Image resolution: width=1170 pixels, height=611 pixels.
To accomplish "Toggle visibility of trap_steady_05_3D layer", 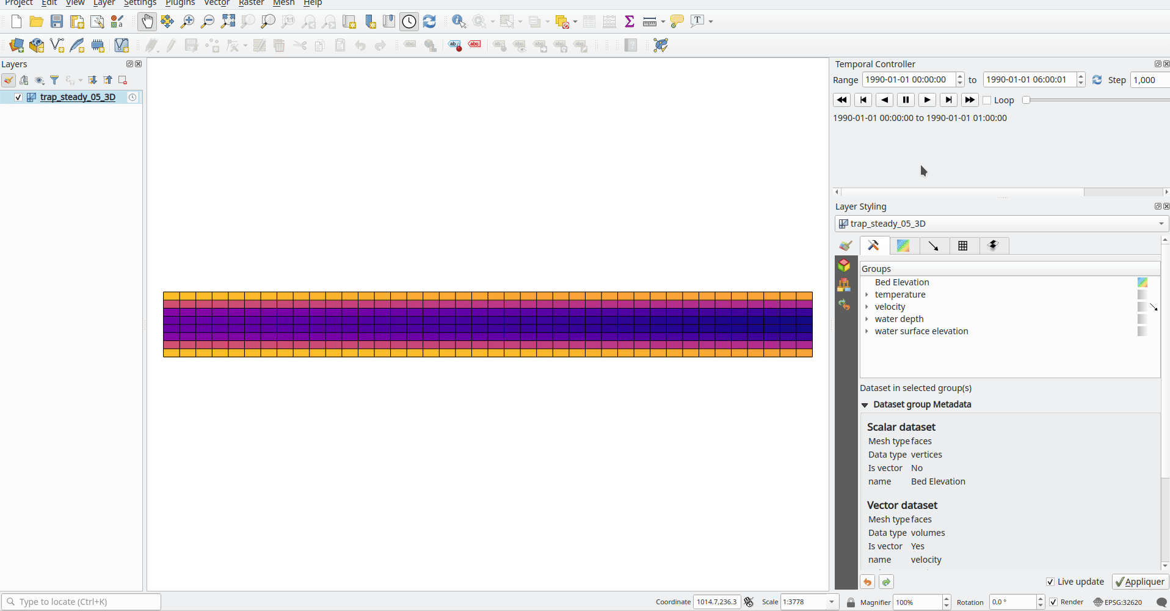I will click(18, 97).
